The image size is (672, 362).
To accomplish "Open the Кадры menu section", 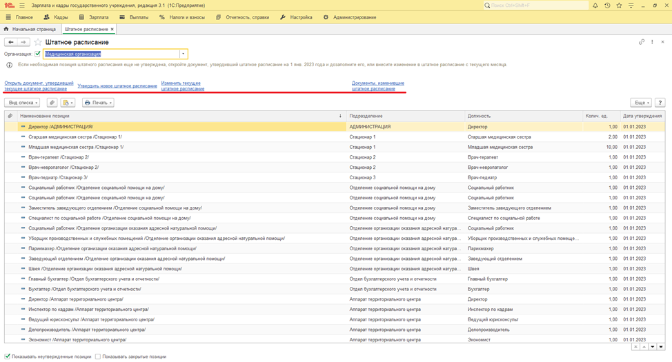I will 56,17.
